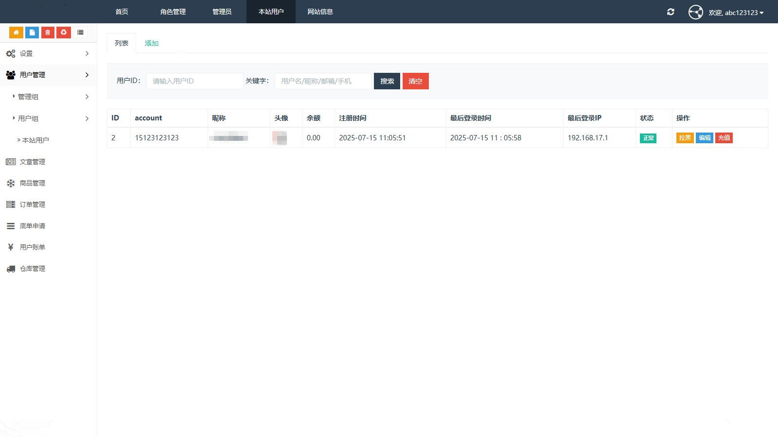
Task: Expand the 管理组 submenu
Action: pyautogui.click(x=51, y=97)
